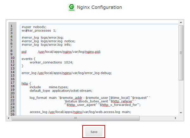
Task: Click the '$http_user_agent' line
Action: click(x=102, y=105)
